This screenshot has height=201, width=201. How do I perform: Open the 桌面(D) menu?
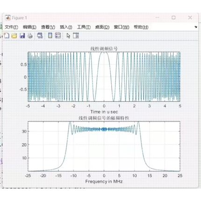pos(102,27)
